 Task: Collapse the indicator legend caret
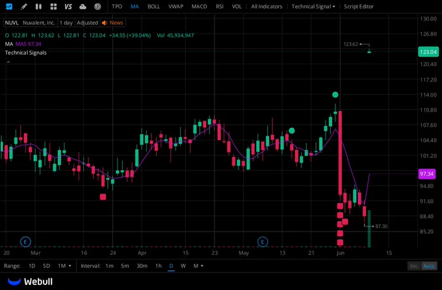(8, 62)
